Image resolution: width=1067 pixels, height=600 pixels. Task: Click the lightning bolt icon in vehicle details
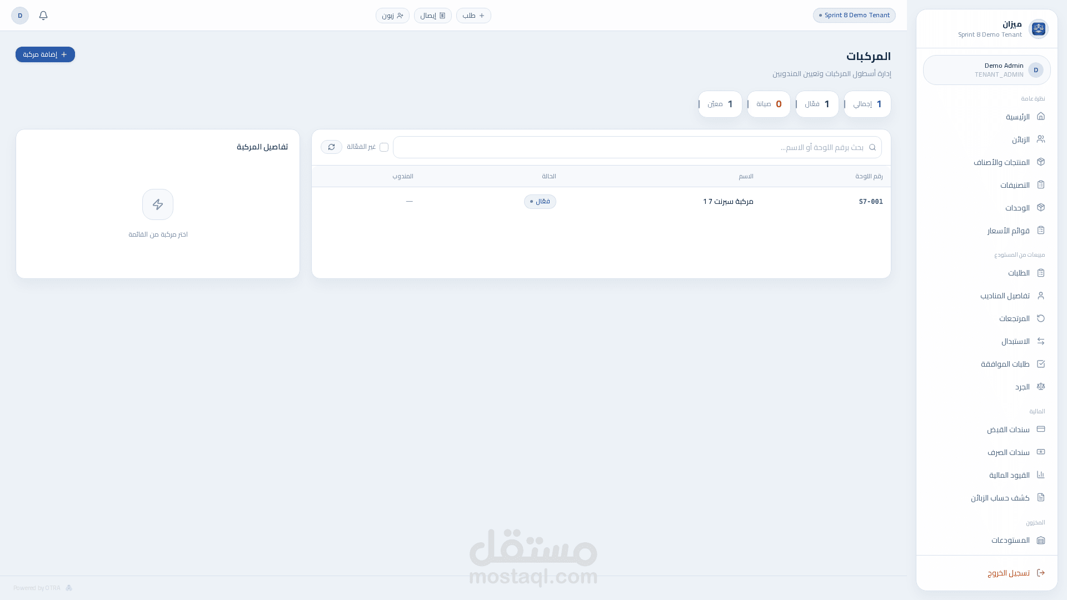[x=158, y=204]
